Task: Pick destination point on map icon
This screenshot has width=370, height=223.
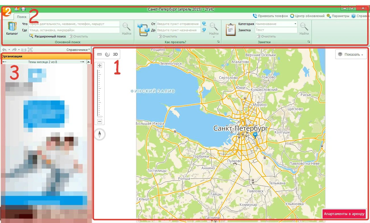Action: pos(204,30)
